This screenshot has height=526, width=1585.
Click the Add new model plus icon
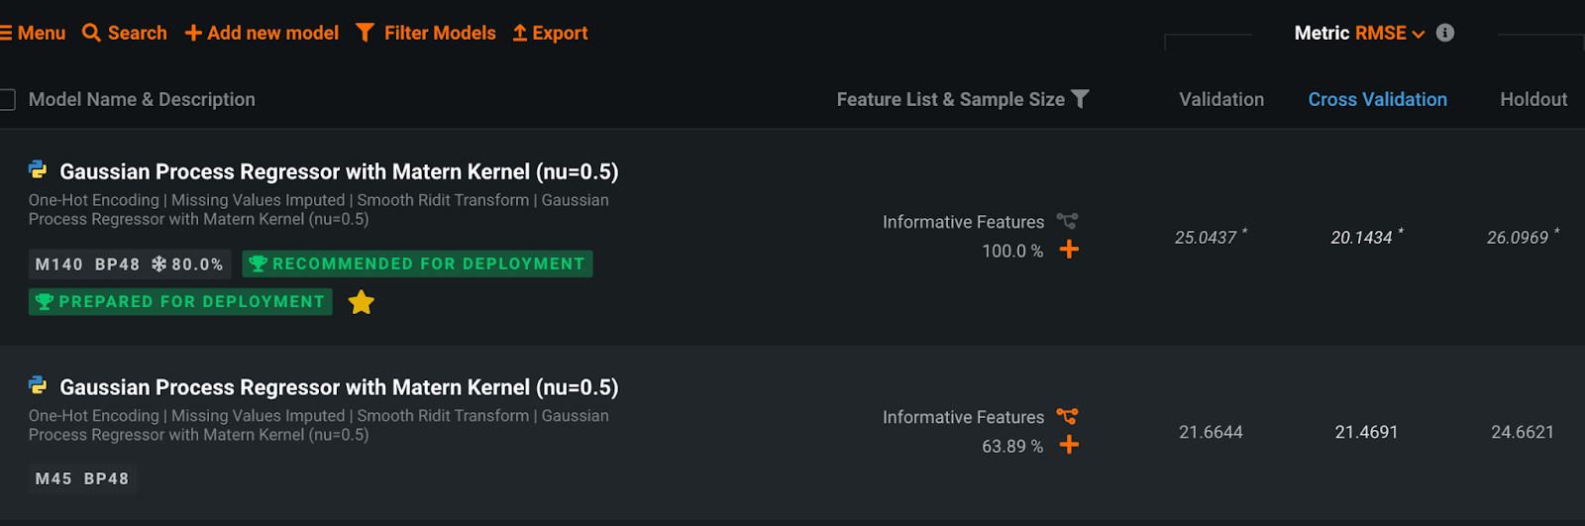pos(193,34)
